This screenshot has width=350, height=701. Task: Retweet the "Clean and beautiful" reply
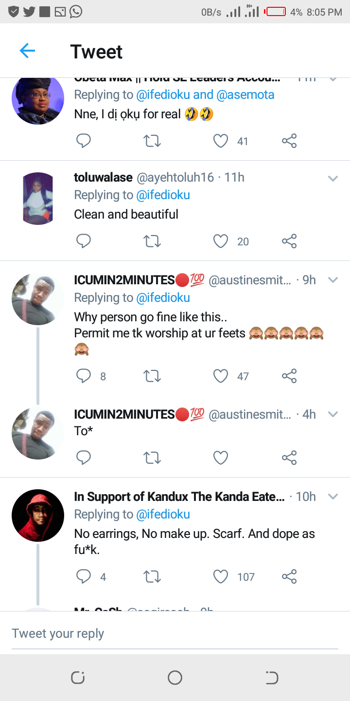pyautogui.click(x=152, y=241)
